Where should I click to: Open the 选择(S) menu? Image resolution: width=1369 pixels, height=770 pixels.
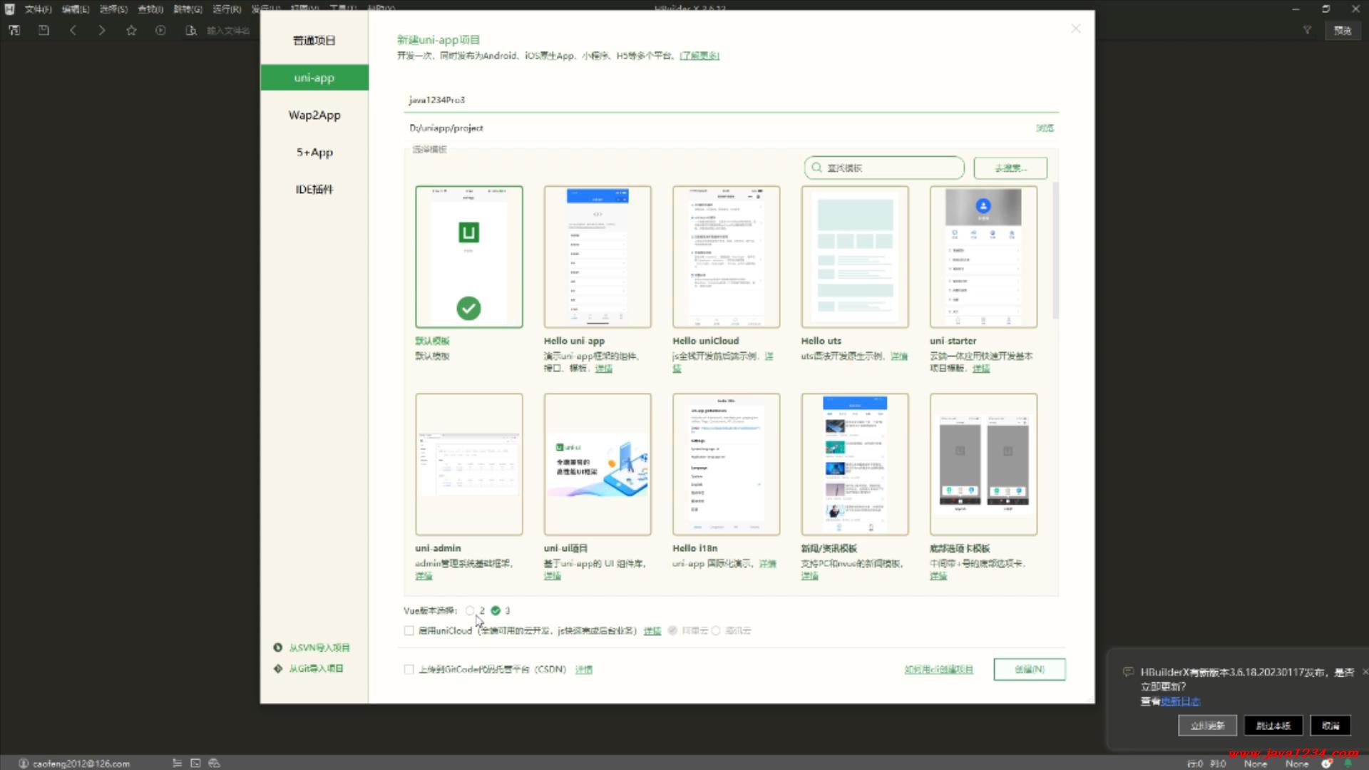(113, 9)
